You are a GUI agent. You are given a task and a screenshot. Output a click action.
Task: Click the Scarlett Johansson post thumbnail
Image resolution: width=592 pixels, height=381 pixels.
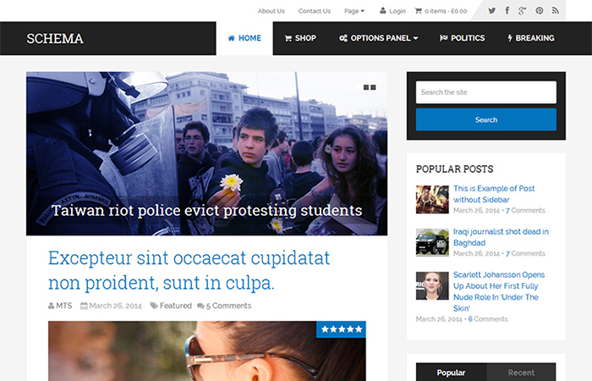432,285
